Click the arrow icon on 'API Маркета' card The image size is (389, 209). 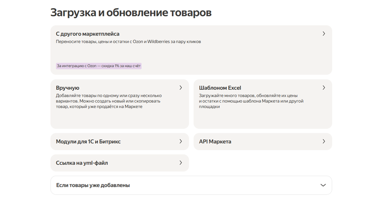tap(324, 141)
